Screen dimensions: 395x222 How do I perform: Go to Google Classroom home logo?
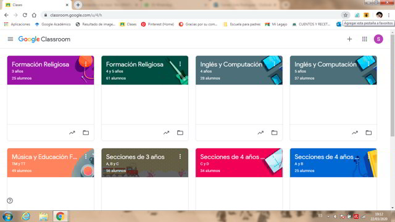(x=44, y=39)
